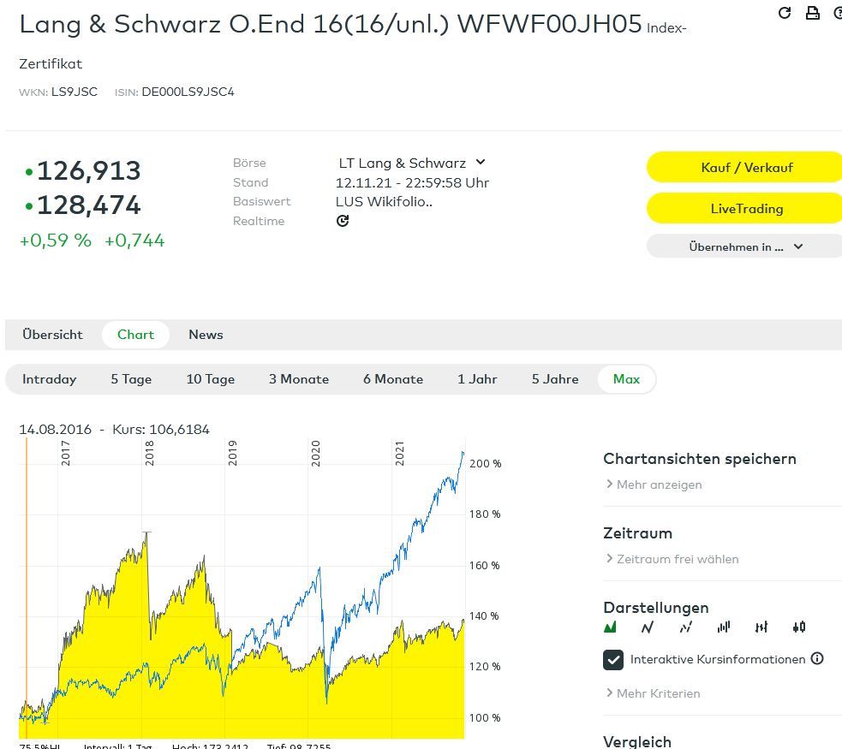Select the solid line chart style
Screen dimensions: 842x749
(648, 627)
